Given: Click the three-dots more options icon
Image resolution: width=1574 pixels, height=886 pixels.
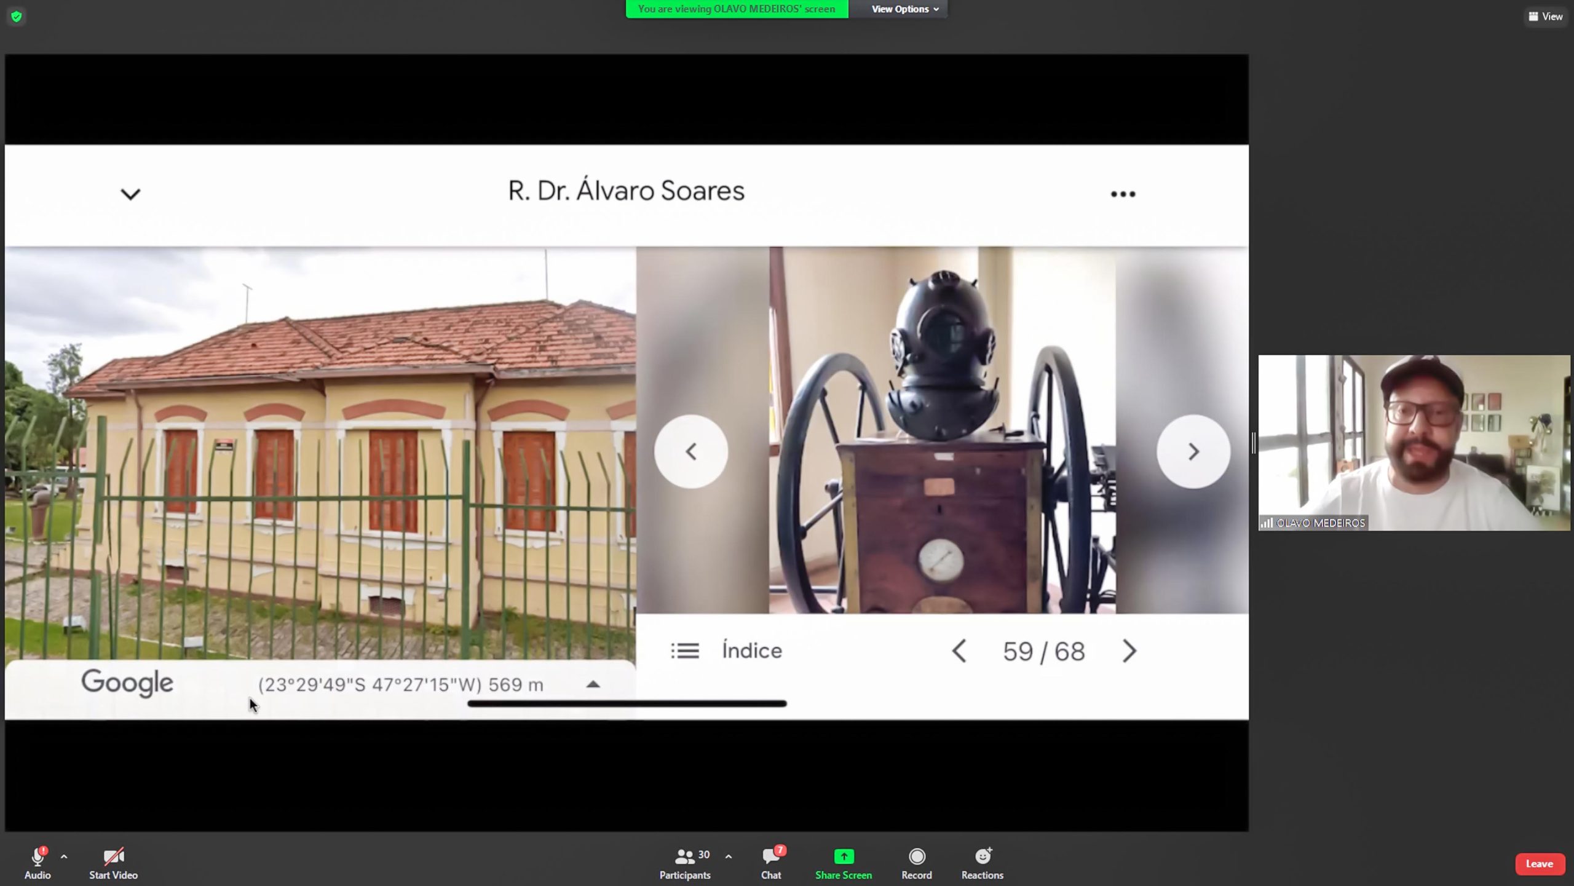Looking at the screenshot, I should click(1123, 194).
